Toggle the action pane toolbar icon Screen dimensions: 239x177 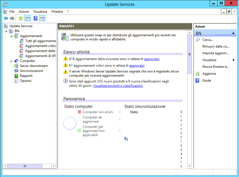click(42, 19)
